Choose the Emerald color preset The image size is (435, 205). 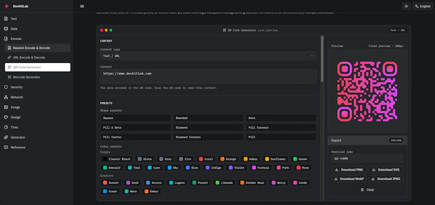coord(112,168)
